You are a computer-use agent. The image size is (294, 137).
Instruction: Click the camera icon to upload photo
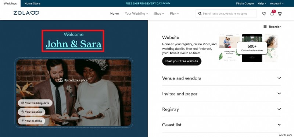[60, 80]
